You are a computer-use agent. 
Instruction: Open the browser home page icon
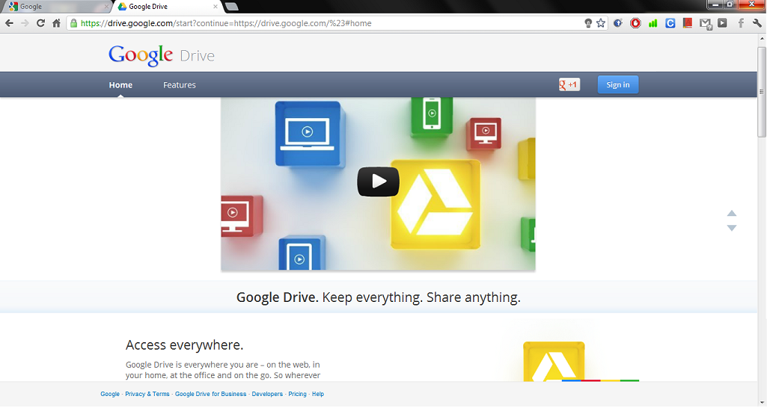coord(57,23)
